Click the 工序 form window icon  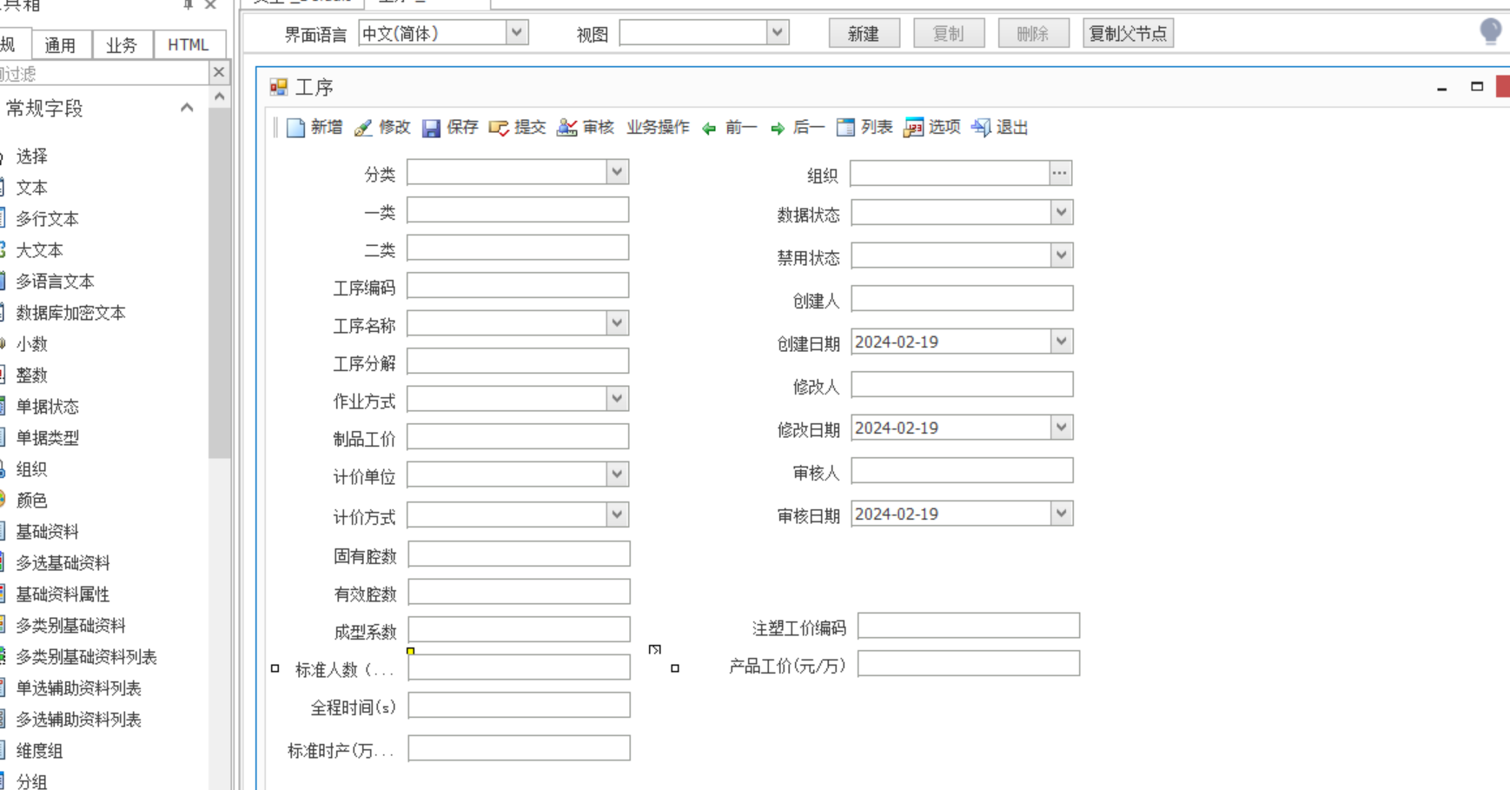pyautogui.click(x=279, y=87)
